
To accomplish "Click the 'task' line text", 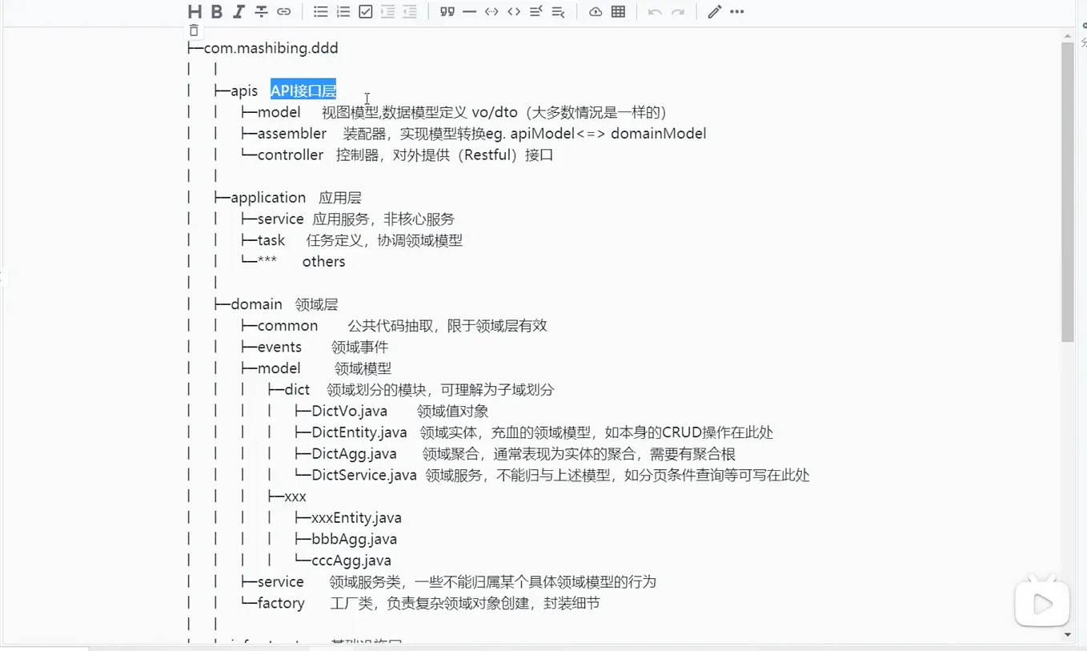I will (271, 240).
